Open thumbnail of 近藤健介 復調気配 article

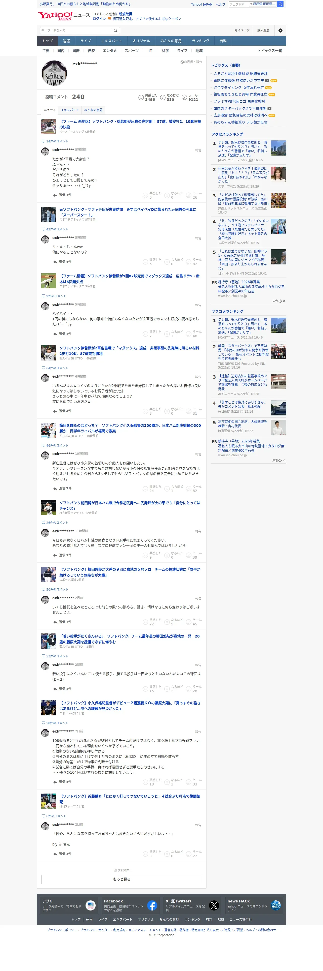tap(49, 801)
